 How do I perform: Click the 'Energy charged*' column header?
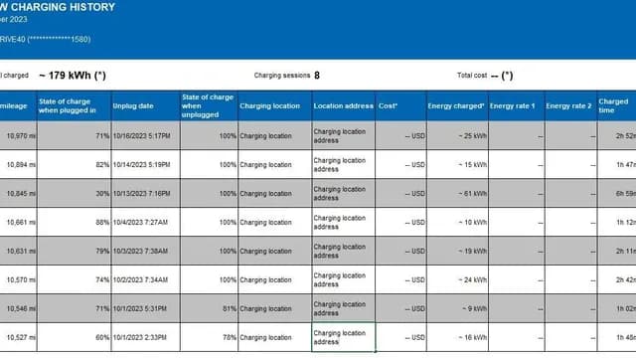tap(457, 106)
